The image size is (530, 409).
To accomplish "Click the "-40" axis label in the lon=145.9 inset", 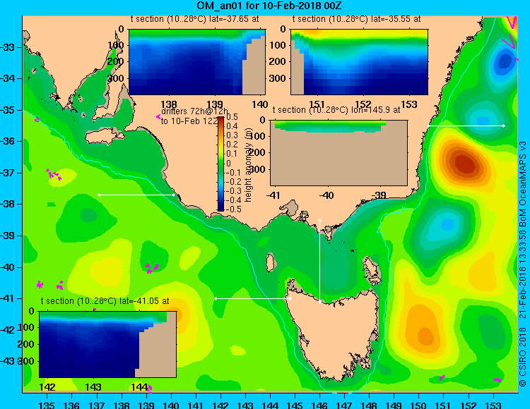I will (x=326, y=195).
